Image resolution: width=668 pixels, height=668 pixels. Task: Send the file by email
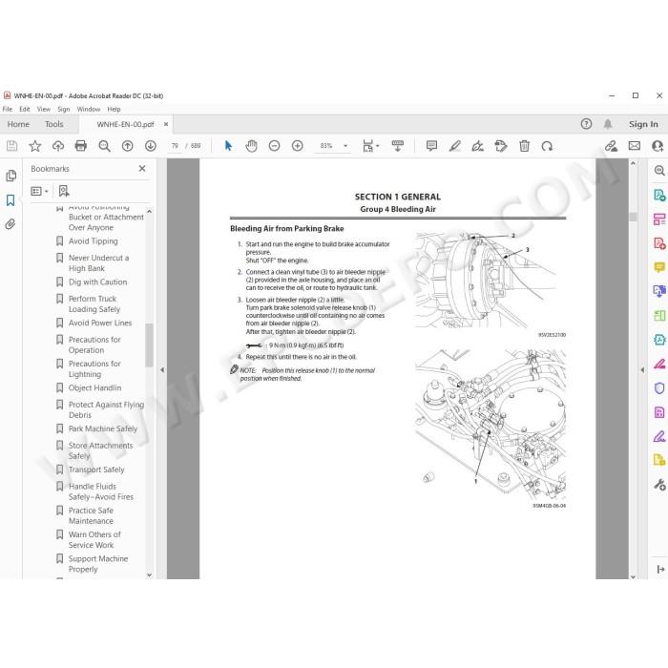coord(635,146)
